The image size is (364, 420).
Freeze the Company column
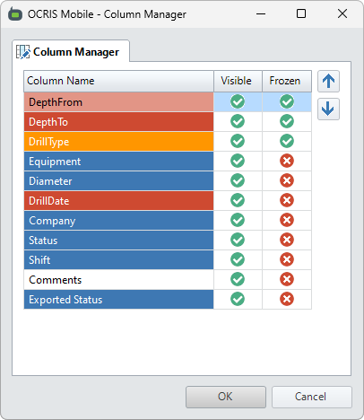tap(287, 220)
